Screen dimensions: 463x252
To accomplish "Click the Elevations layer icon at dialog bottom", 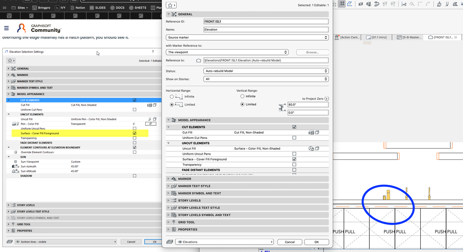I will 170,242.
